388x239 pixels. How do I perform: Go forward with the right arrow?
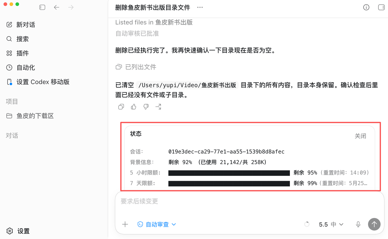[x=71, y=7]
